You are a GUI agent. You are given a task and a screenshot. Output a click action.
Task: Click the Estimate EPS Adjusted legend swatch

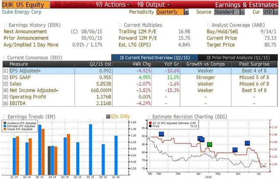pos(5,126)
